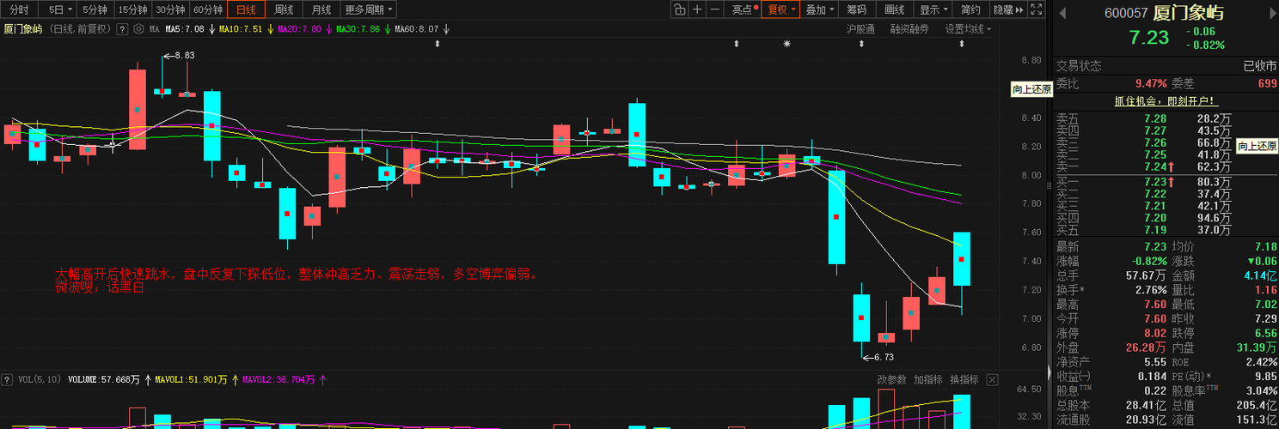Viewport: 1279px width, 429px height.
Task: Toggle 筹码 chip distribution display
Action: tap(856, 9)
